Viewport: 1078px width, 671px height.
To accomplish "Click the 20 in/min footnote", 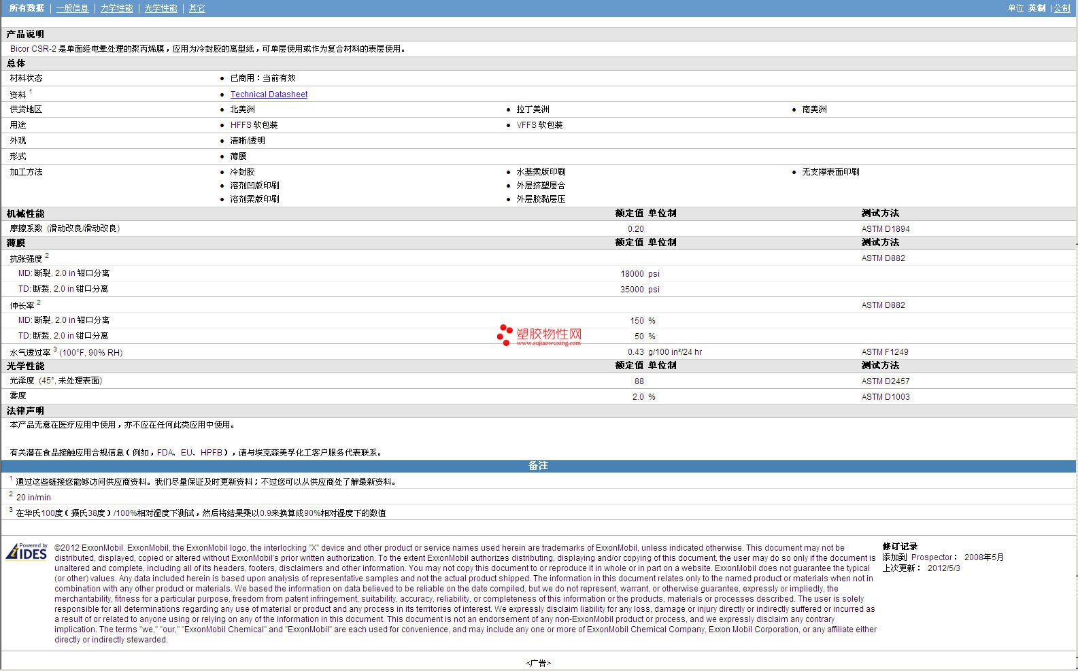I will click(33, 498).
